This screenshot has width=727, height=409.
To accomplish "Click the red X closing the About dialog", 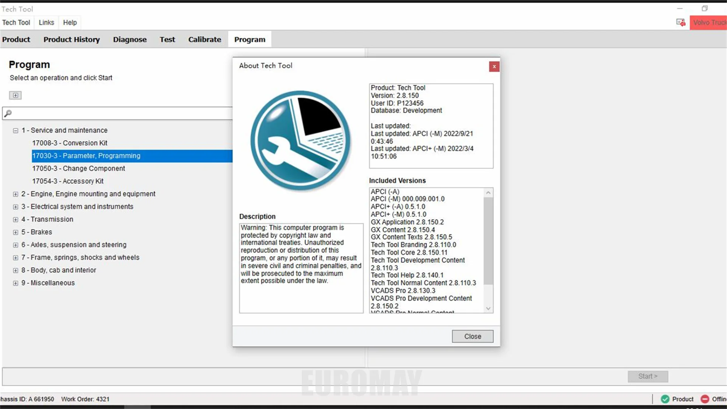I will point(494,66).
